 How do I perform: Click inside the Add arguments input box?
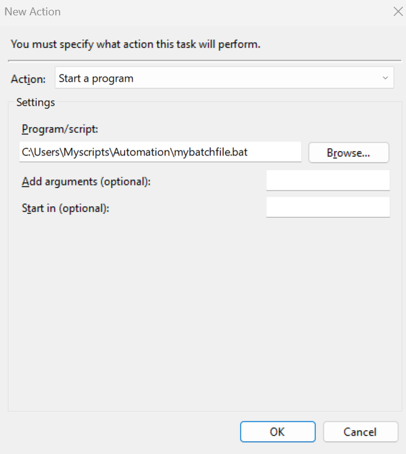click(328, 181)
